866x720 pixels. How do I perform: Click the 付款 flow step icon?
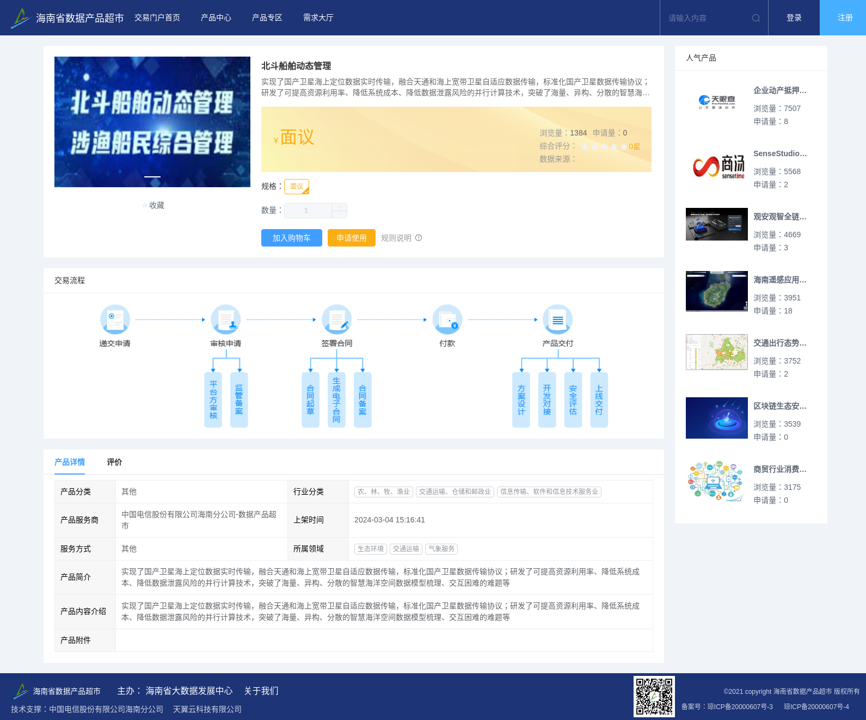447,319
